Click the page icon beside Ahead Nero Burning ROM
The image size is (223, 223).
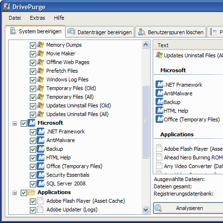click(x=159, y=157)
